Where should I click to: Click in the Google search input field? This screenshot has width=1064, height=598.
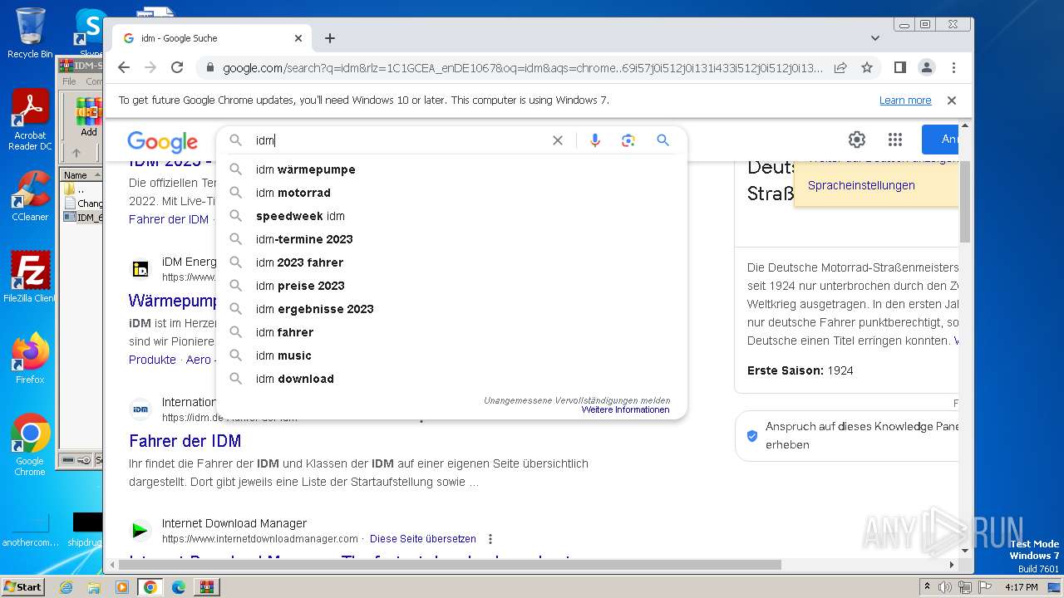399,140
